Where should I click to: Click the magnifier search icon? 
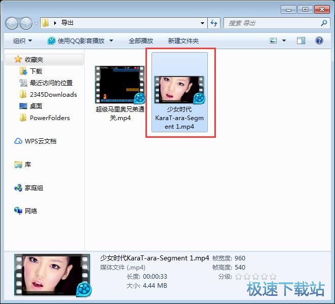[x=324, y=23]
